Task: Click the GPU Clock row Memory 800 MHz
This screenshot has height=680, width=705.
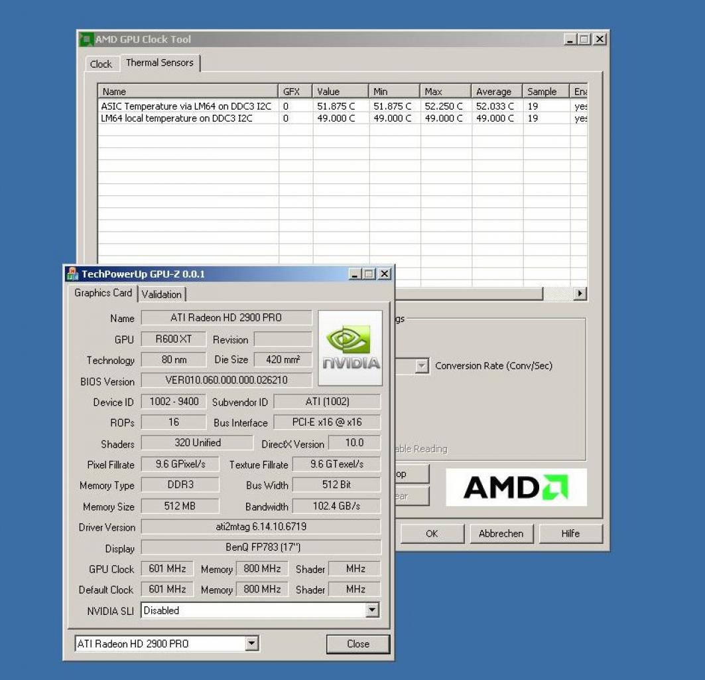Action: pos(262,568)
